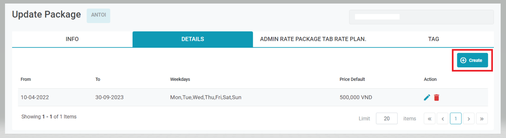Click the Weekdays column header
This screenshot has height=138, width=506.
click(x=180, y=79)
